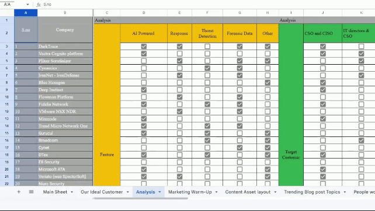
Task: Toggle Other checkbox for Blue Hexagon
Action: (x=268, y=83)
